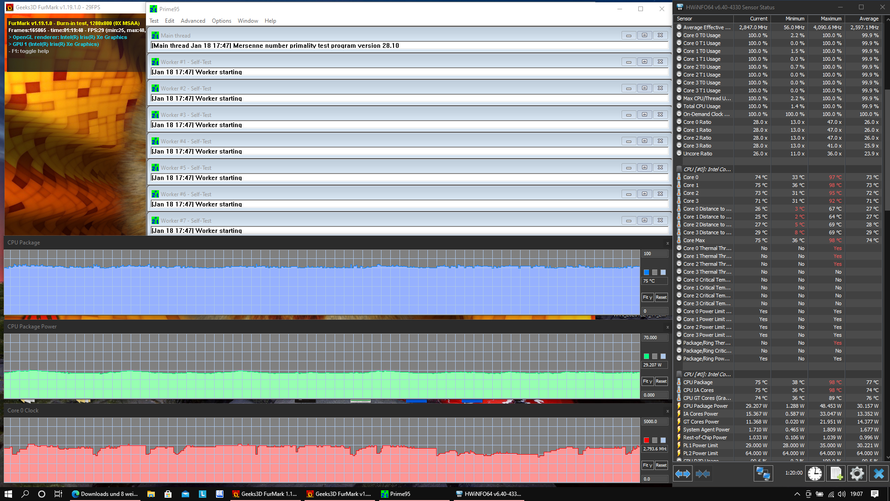890x501 pixels.
Task: Open Mail app from taskbar
Action: pyautogui.click(x=185, y=494)
